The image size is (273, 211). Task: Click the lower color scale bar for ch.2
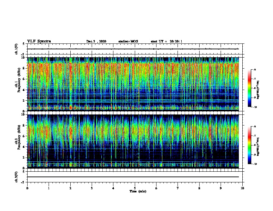[250, 145]
